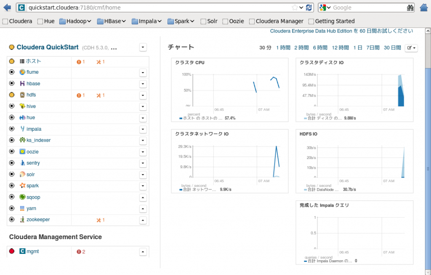This screenshot has width=431, height=275.
Task: Go to the browser home icon
Action: click(x=424, y=8)
